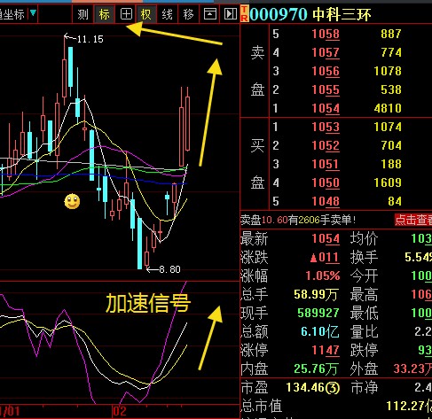Open the coordinate type dropdown arrow
This screenshot has height=419, width=432.
click(33, 13)
